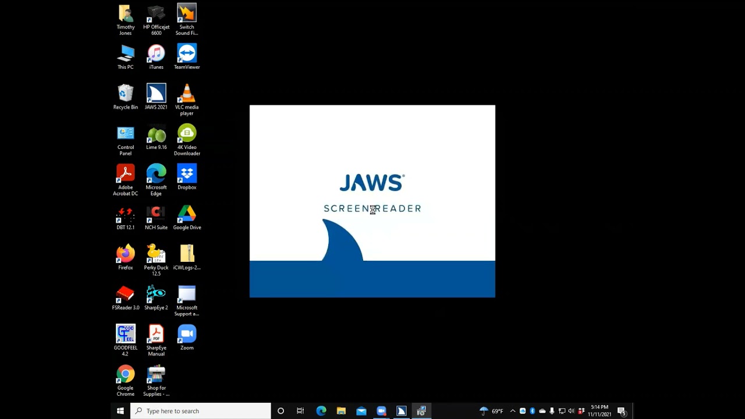Switch to JAWS taskbar button
The width and height of the screenshot is (745, 419).
(x=402, y=411)
